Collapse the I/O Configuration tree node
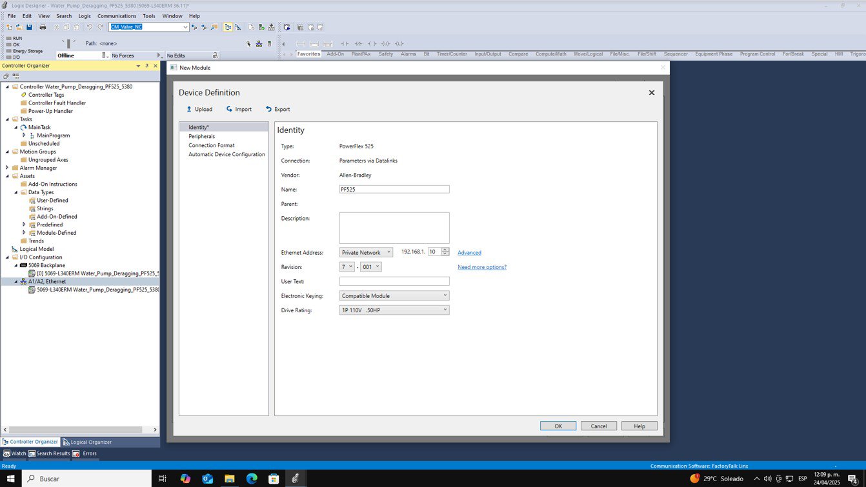 coord(7,257)
